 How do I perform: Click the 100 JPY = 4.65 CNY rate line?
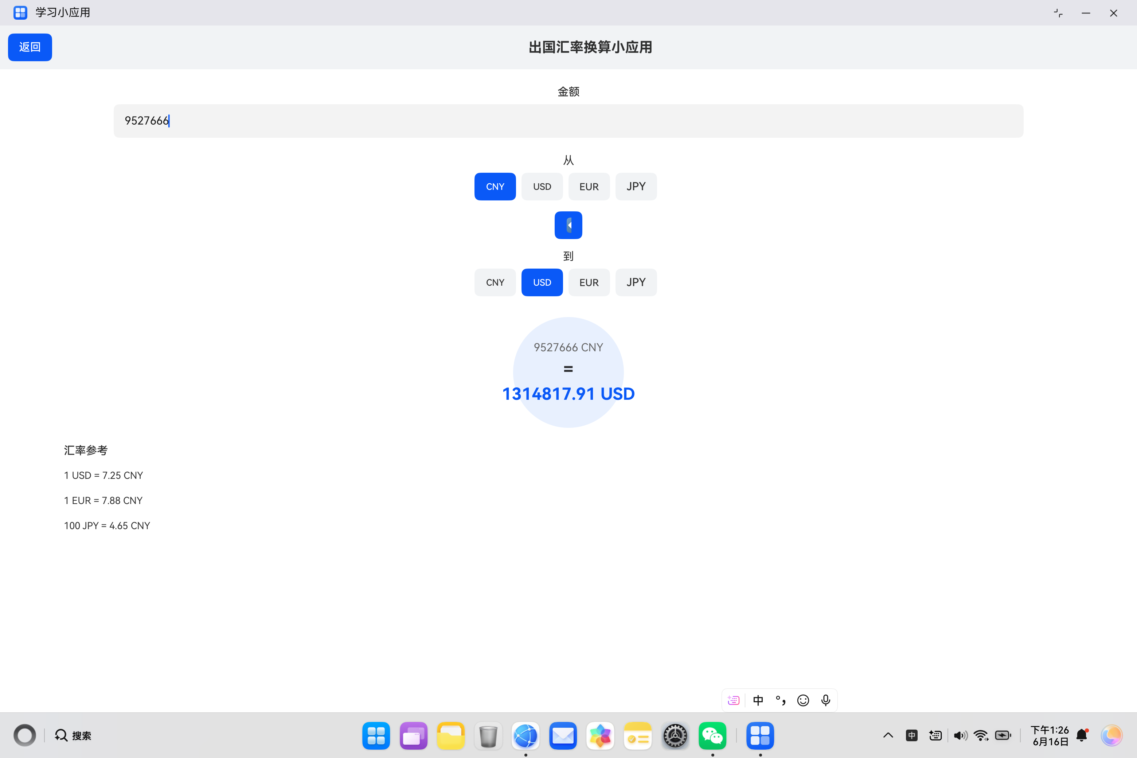click(107, 525)
